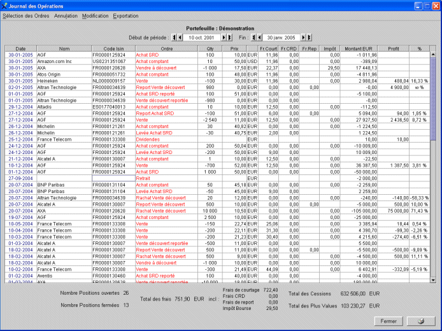Image resolution: width=442 pixels, height=331 pixels.
Task: Sort by the Date column header
Action: (x=21, y=48)
